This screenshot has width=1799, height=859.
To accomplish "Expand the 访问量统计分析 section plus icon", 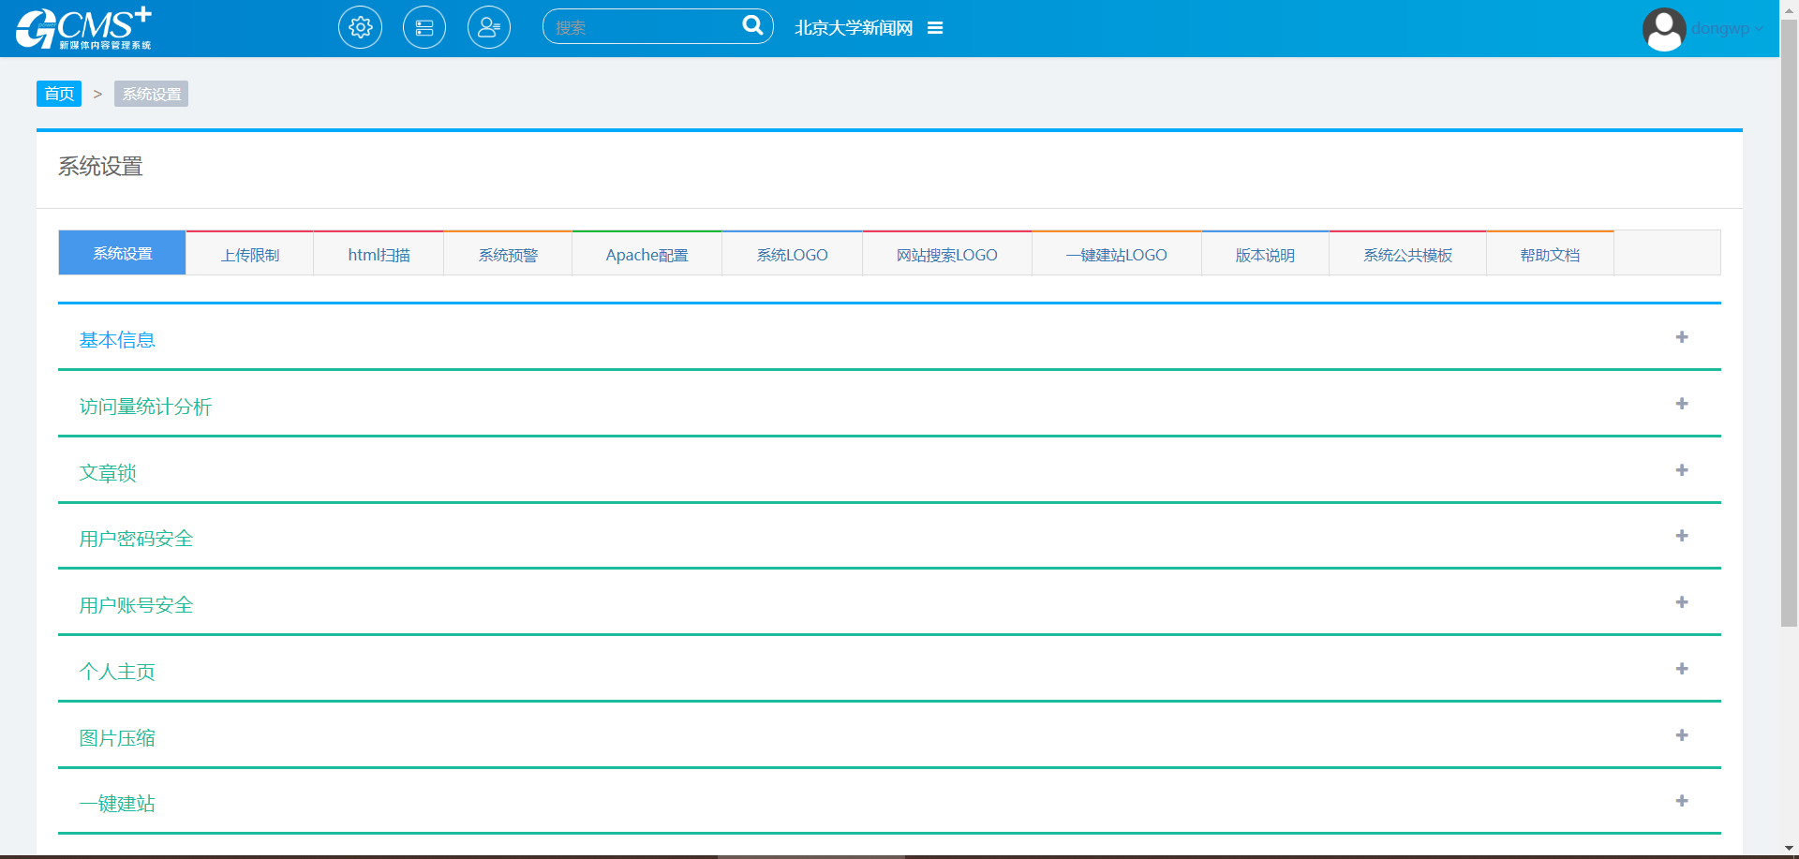I will tap(1682, 404).
